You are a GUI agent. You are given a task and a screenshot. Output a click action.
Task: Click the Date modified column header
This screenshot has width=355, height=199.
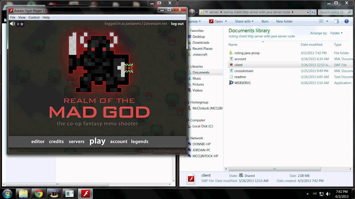click(311, 44)
